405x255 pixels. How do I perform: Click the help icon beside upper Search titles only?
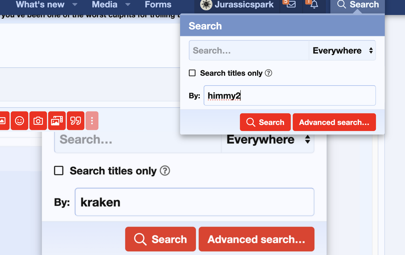(x=268, y=73)
